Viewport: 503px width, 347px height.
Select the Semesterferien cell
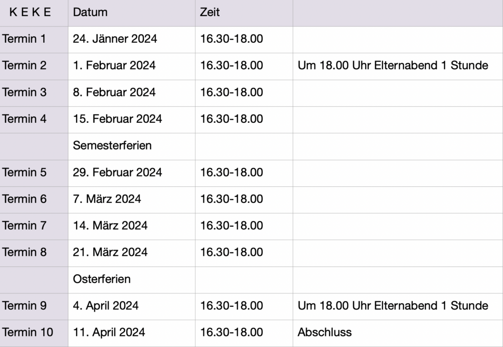tap(112, 145)
